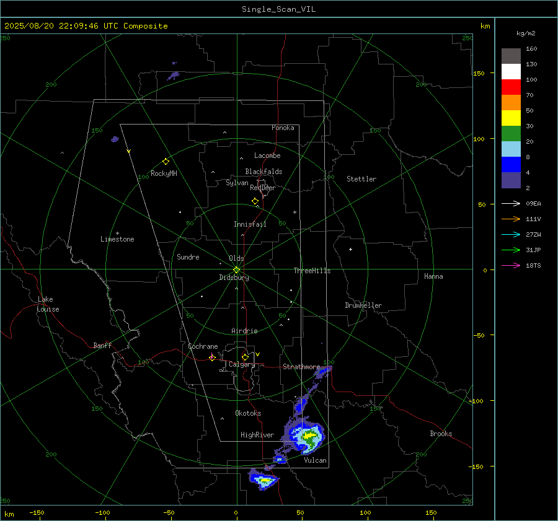Click the Cochrane town label
The width and height of the screenshot is (558, 521).
[203, 346]
